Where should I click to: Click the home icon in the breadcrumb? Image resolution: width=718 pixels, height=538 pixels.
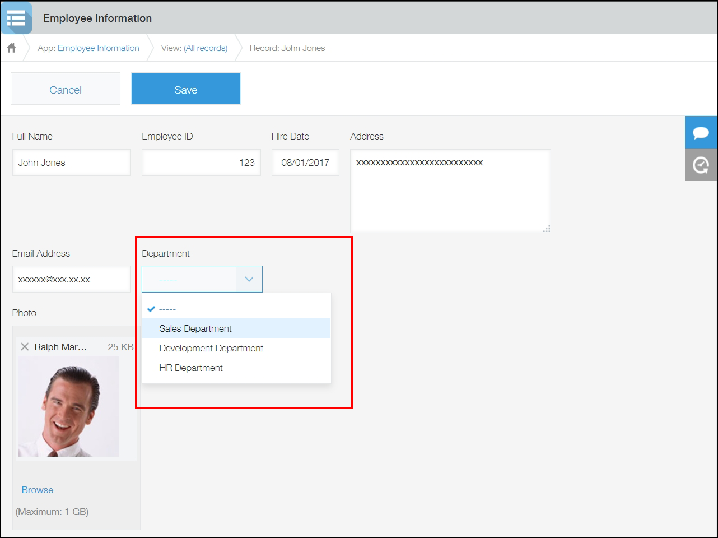click(11, 48)
